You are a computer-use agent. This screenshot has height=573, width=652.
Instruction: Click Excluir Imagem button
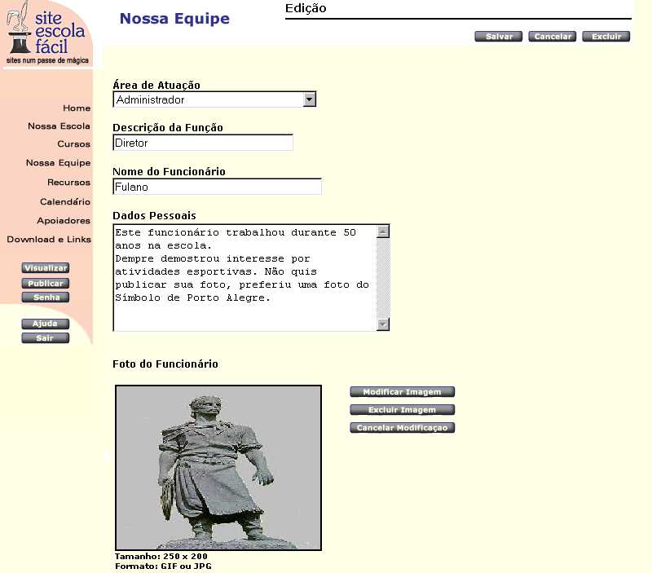402,410
